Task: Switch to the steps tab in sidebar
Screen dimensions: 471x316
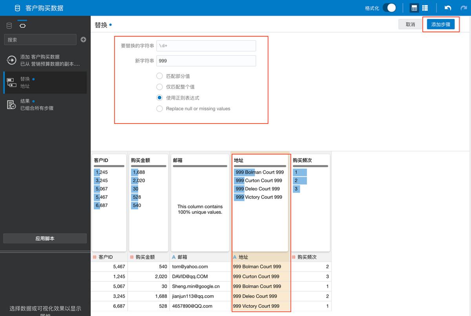Action: point(22,25)
